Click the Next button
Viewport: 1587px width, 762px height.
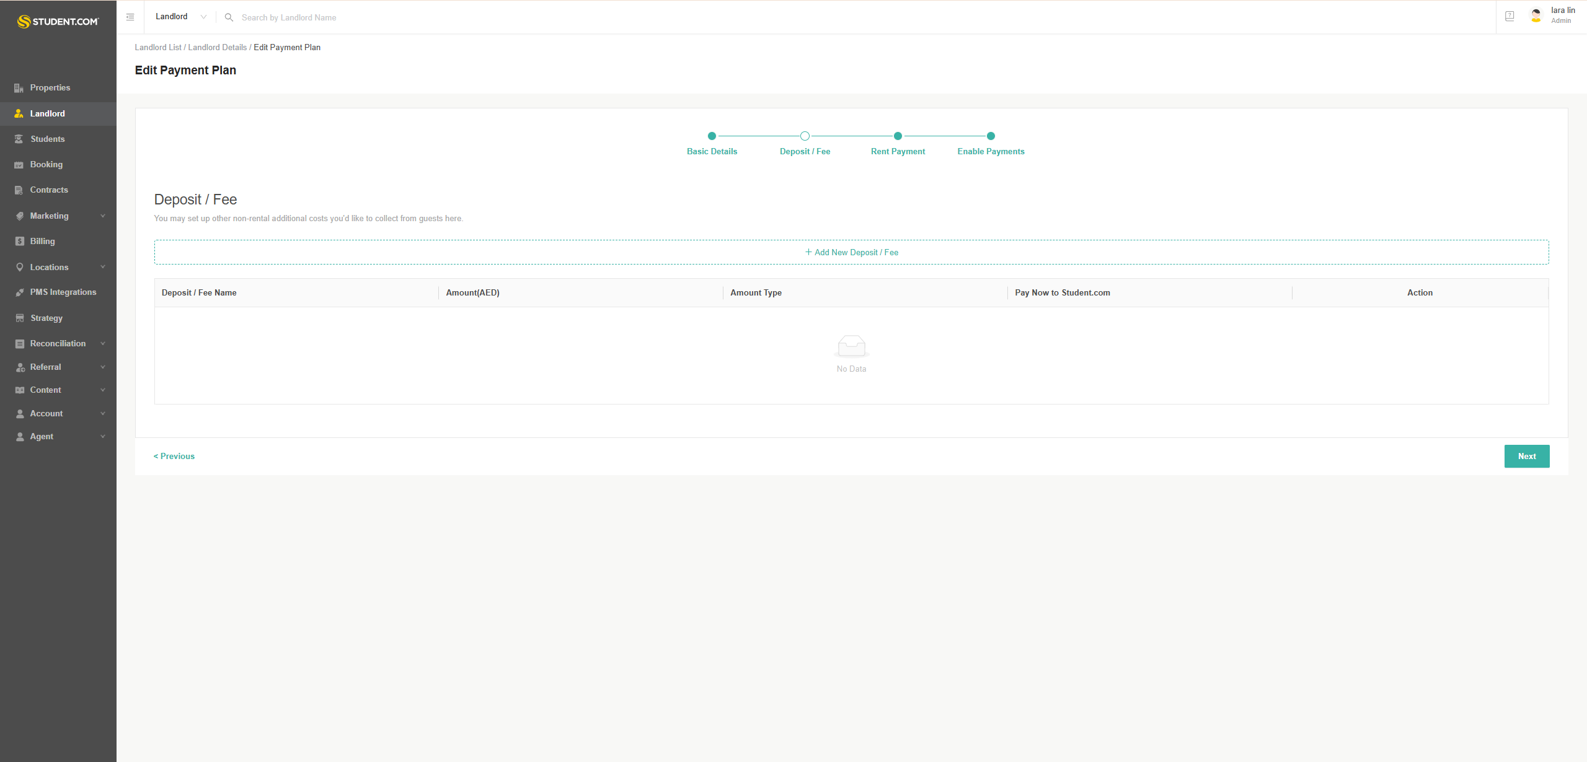(x=1526, y=456)
